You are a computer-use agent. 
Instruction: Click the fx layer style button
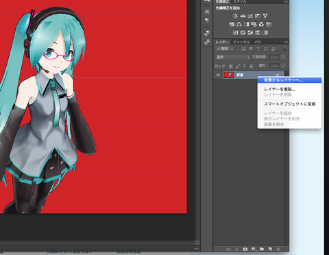pos(236,249)
